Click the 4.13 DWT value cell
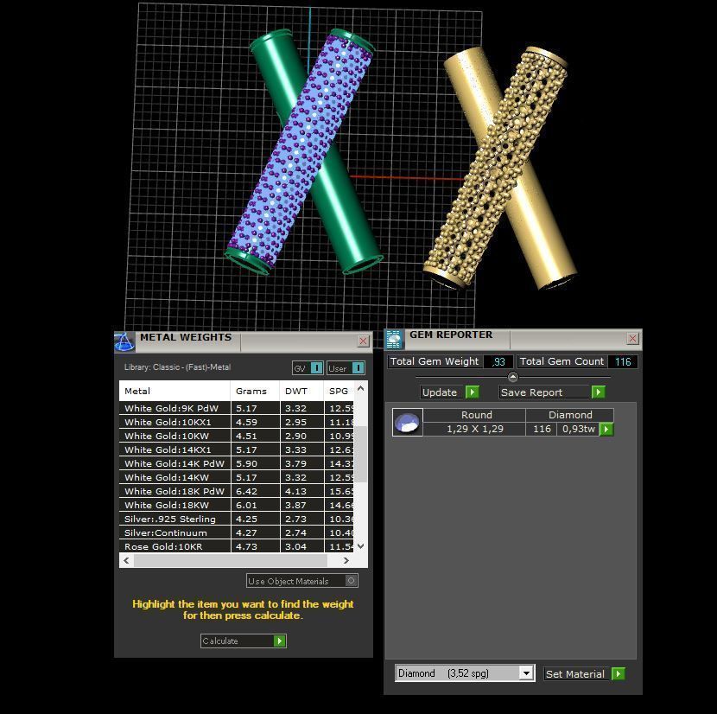Image resolution: width=717 pixels, height=714 pixels. (301, 491)
